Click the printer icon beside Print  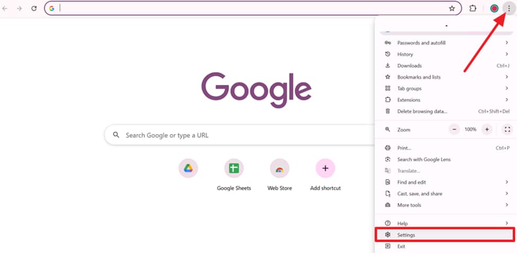pyautogui.click(x=388, y=148)
